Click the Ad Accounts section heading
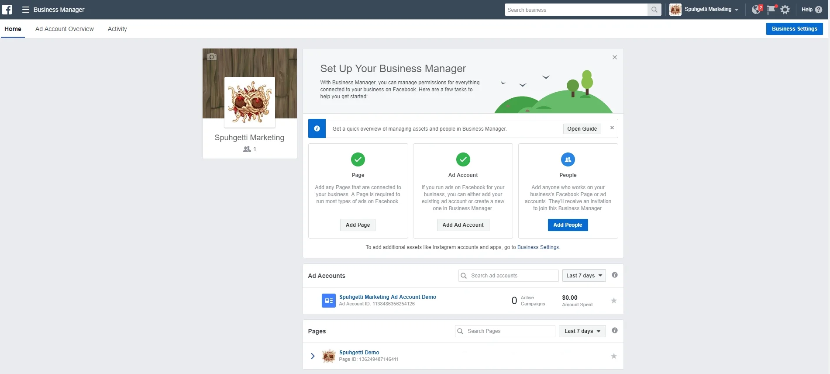Image resolution: width=830 pixels, height=374 pixels. click(x=327, y=276)
